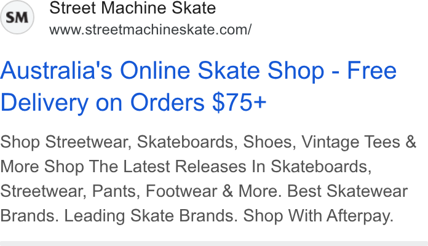Open the Street Machine Skate site name

(x=133, y=7)
